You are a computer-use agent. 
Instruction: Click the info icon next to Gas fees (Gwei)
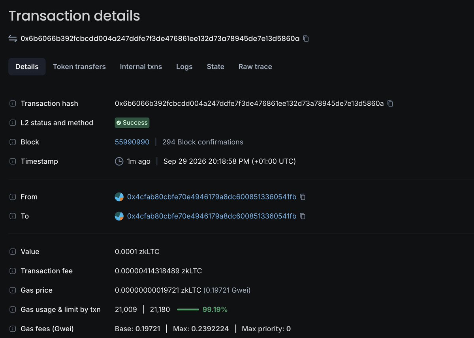coord(13,329)
